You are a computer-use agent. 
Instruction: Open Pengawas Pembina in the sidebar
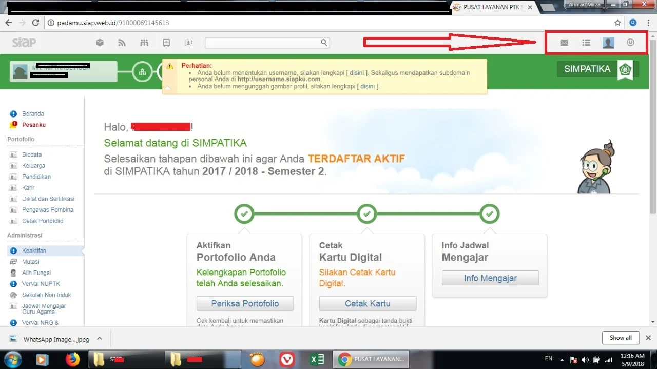coord(48,210)
